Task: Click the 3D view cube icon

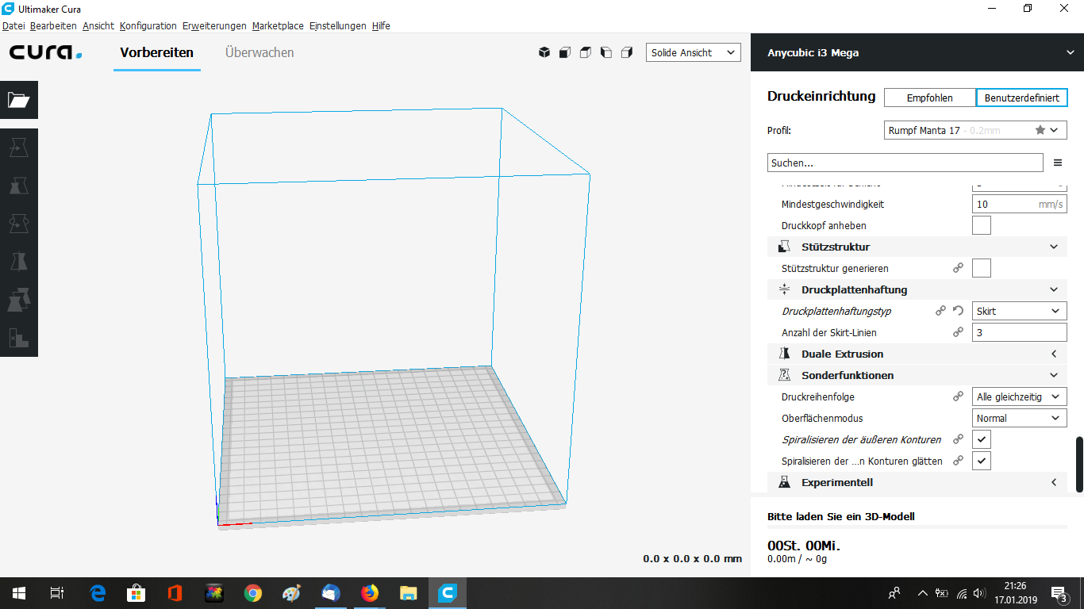Action: [x=544, y=52]
